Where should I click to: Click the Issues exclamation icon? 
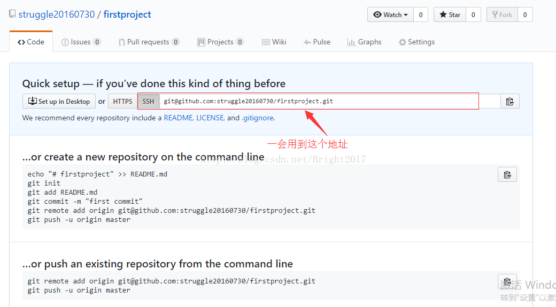pyautogui.click(x=65, y=42)
